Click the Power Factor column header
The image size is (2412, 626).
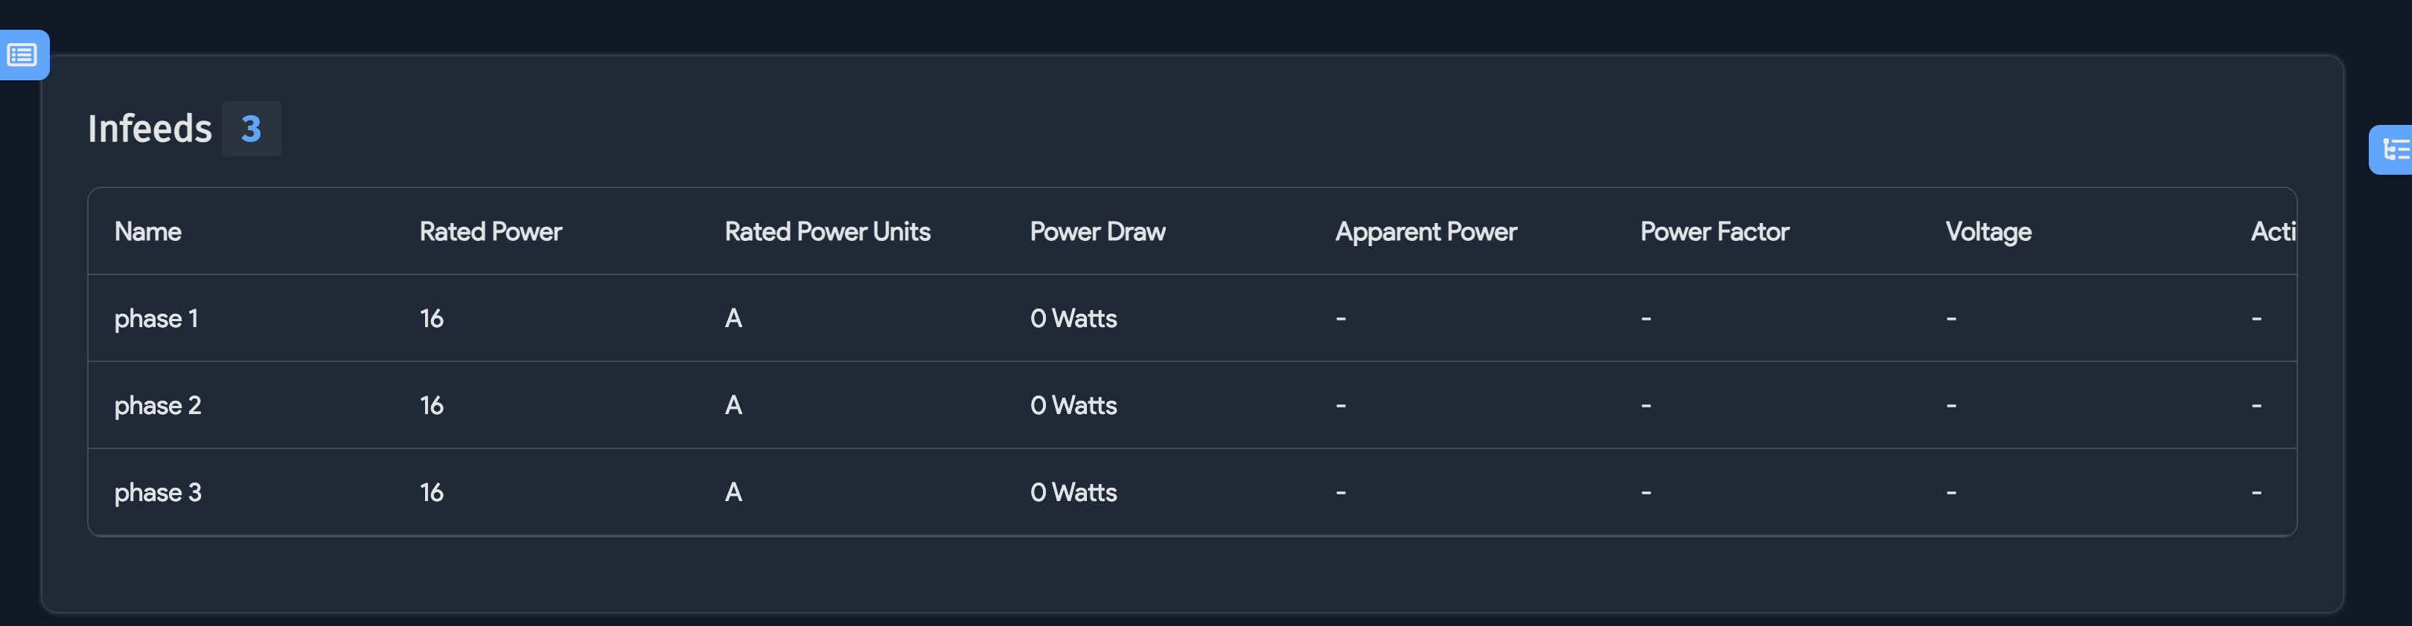1714,231
